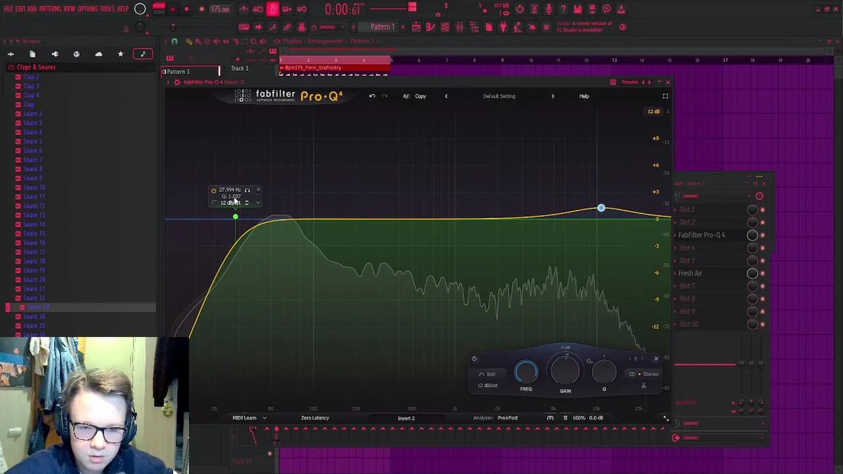Select the previous band arrow near 2

coord(629,359)
